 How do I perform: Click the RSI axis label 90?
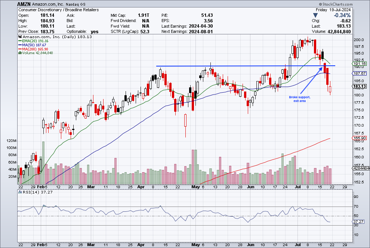tap(356, 197)
